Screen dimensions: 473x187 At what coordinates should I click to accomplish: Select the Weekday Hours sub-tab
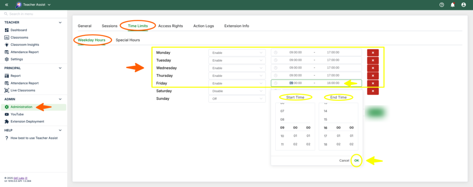click(x=91, y=40)
